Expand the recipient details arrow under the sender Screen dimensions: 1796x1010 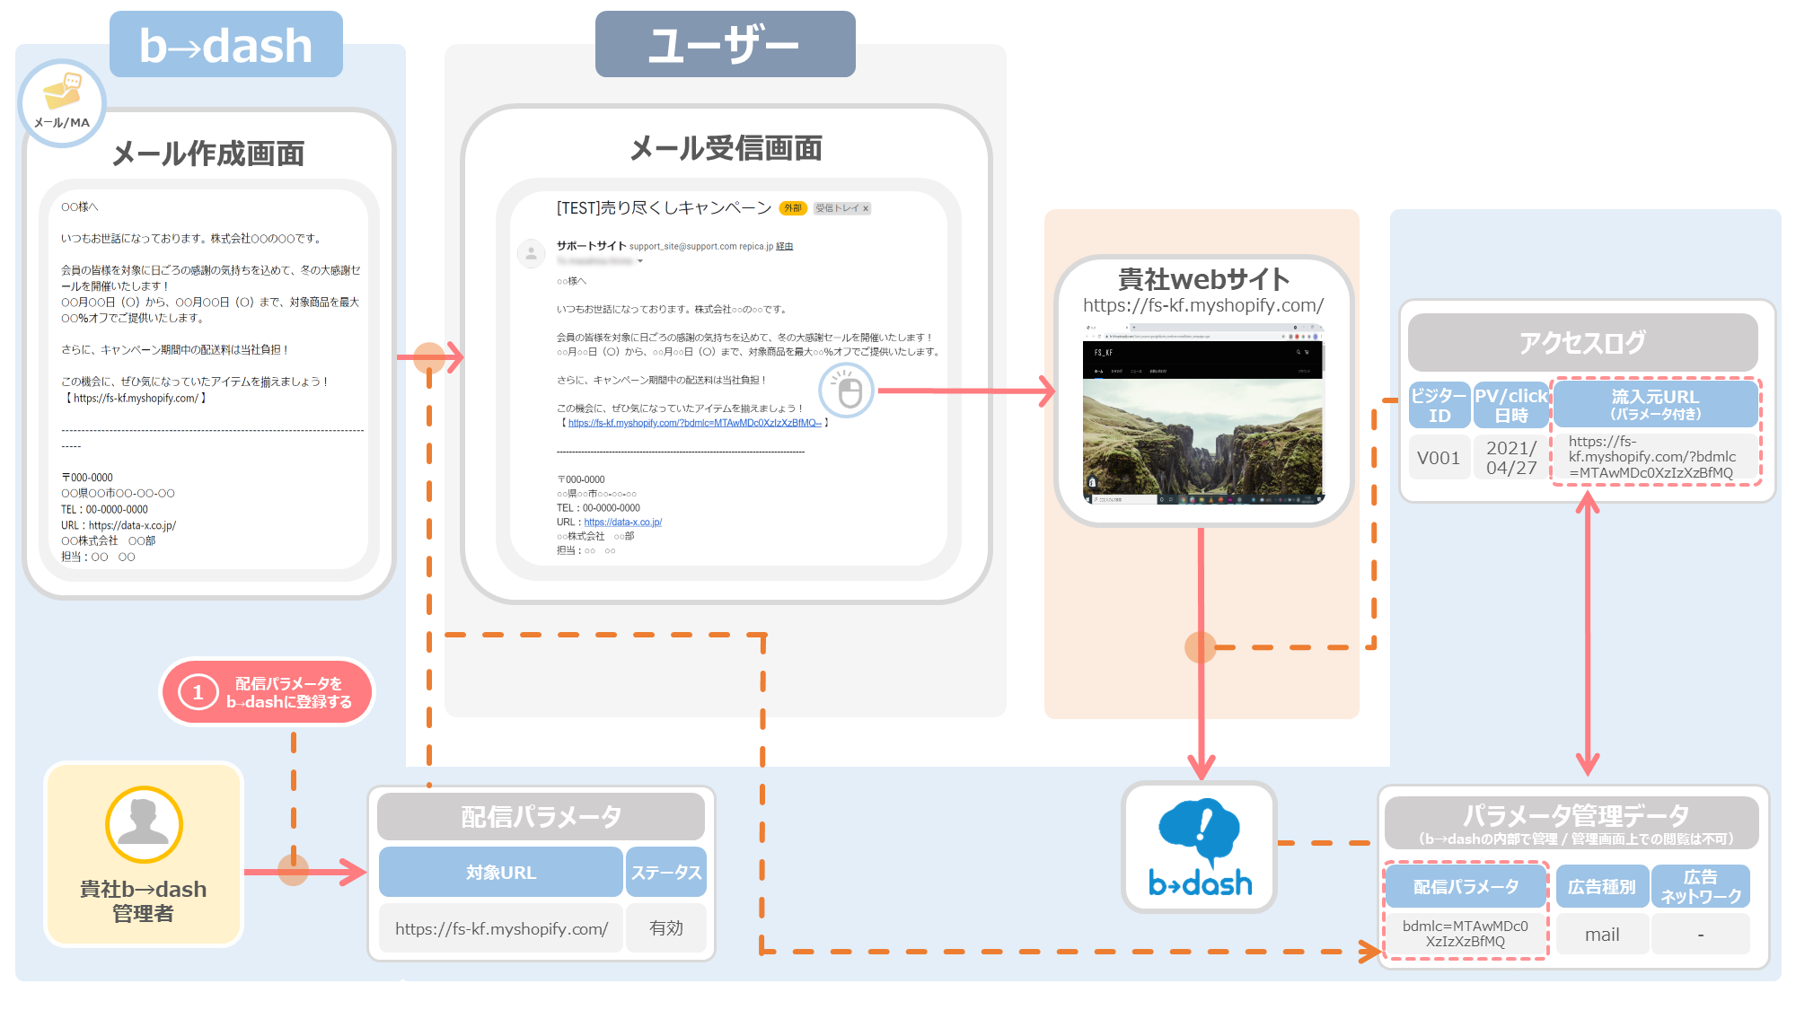640,261
